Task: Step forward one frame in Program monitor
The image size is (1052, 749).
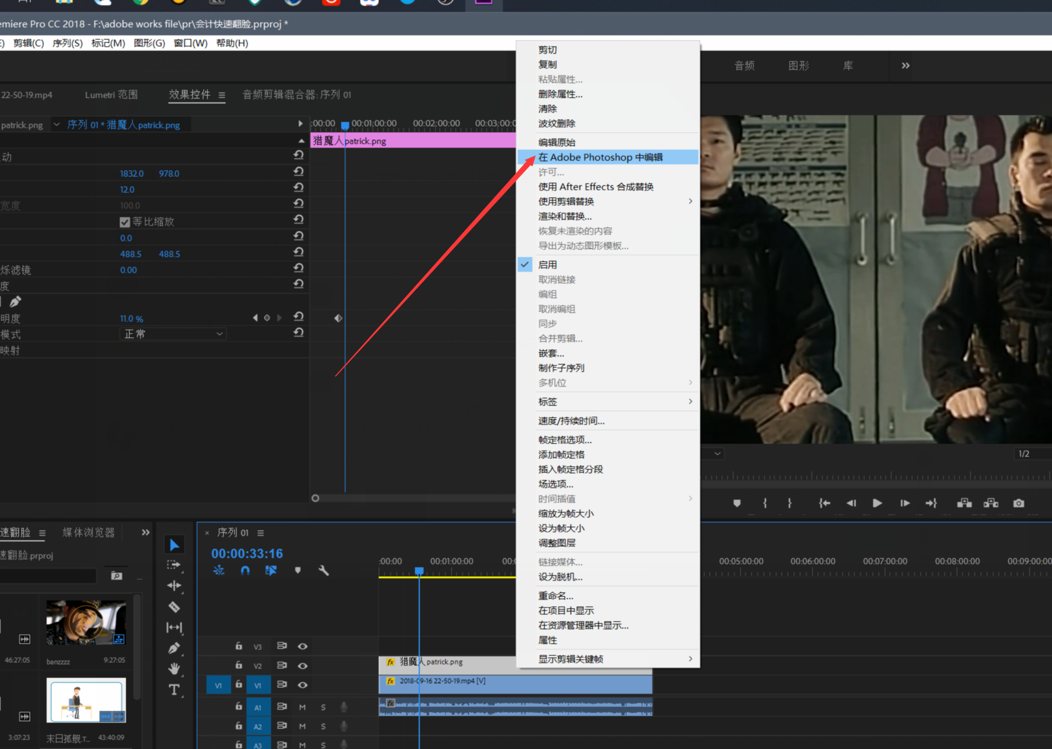Action: pyautogui.click(x=905, y=503)
